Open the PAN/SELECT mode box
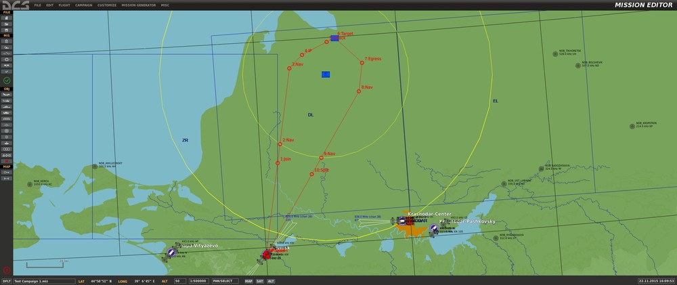Screen dimensions: 677x285 coord(225,281)
